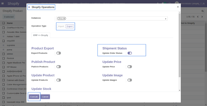207x106 pixels.
Task: Click the Instances field label
Action: 36,18
